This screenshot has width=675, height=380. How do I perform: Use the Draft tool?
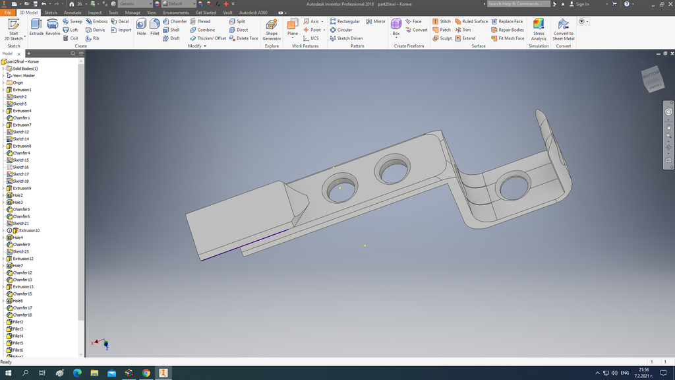tap(171, 38)
